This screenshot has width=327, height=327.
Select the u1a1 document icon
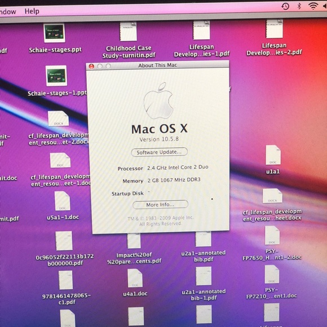(x=273, y=155)
